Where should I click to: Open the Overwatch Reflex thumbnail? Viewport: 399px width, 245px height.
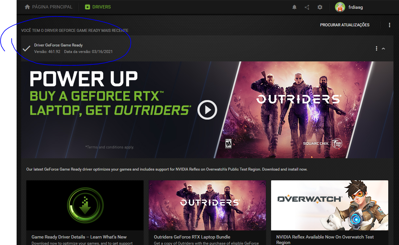pos(330,205)
